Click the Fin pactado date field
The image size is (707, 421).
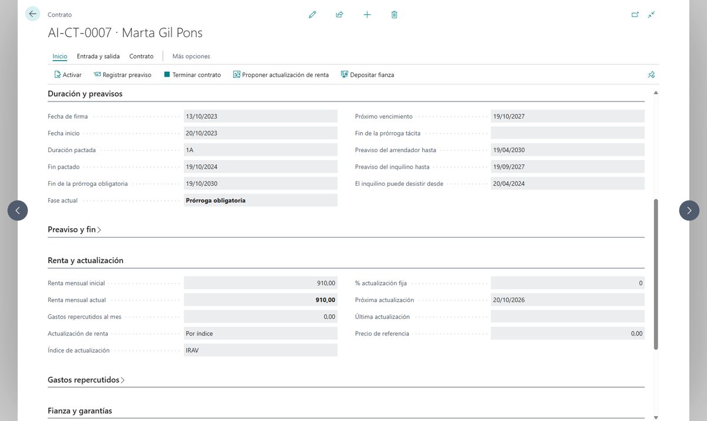260,167
